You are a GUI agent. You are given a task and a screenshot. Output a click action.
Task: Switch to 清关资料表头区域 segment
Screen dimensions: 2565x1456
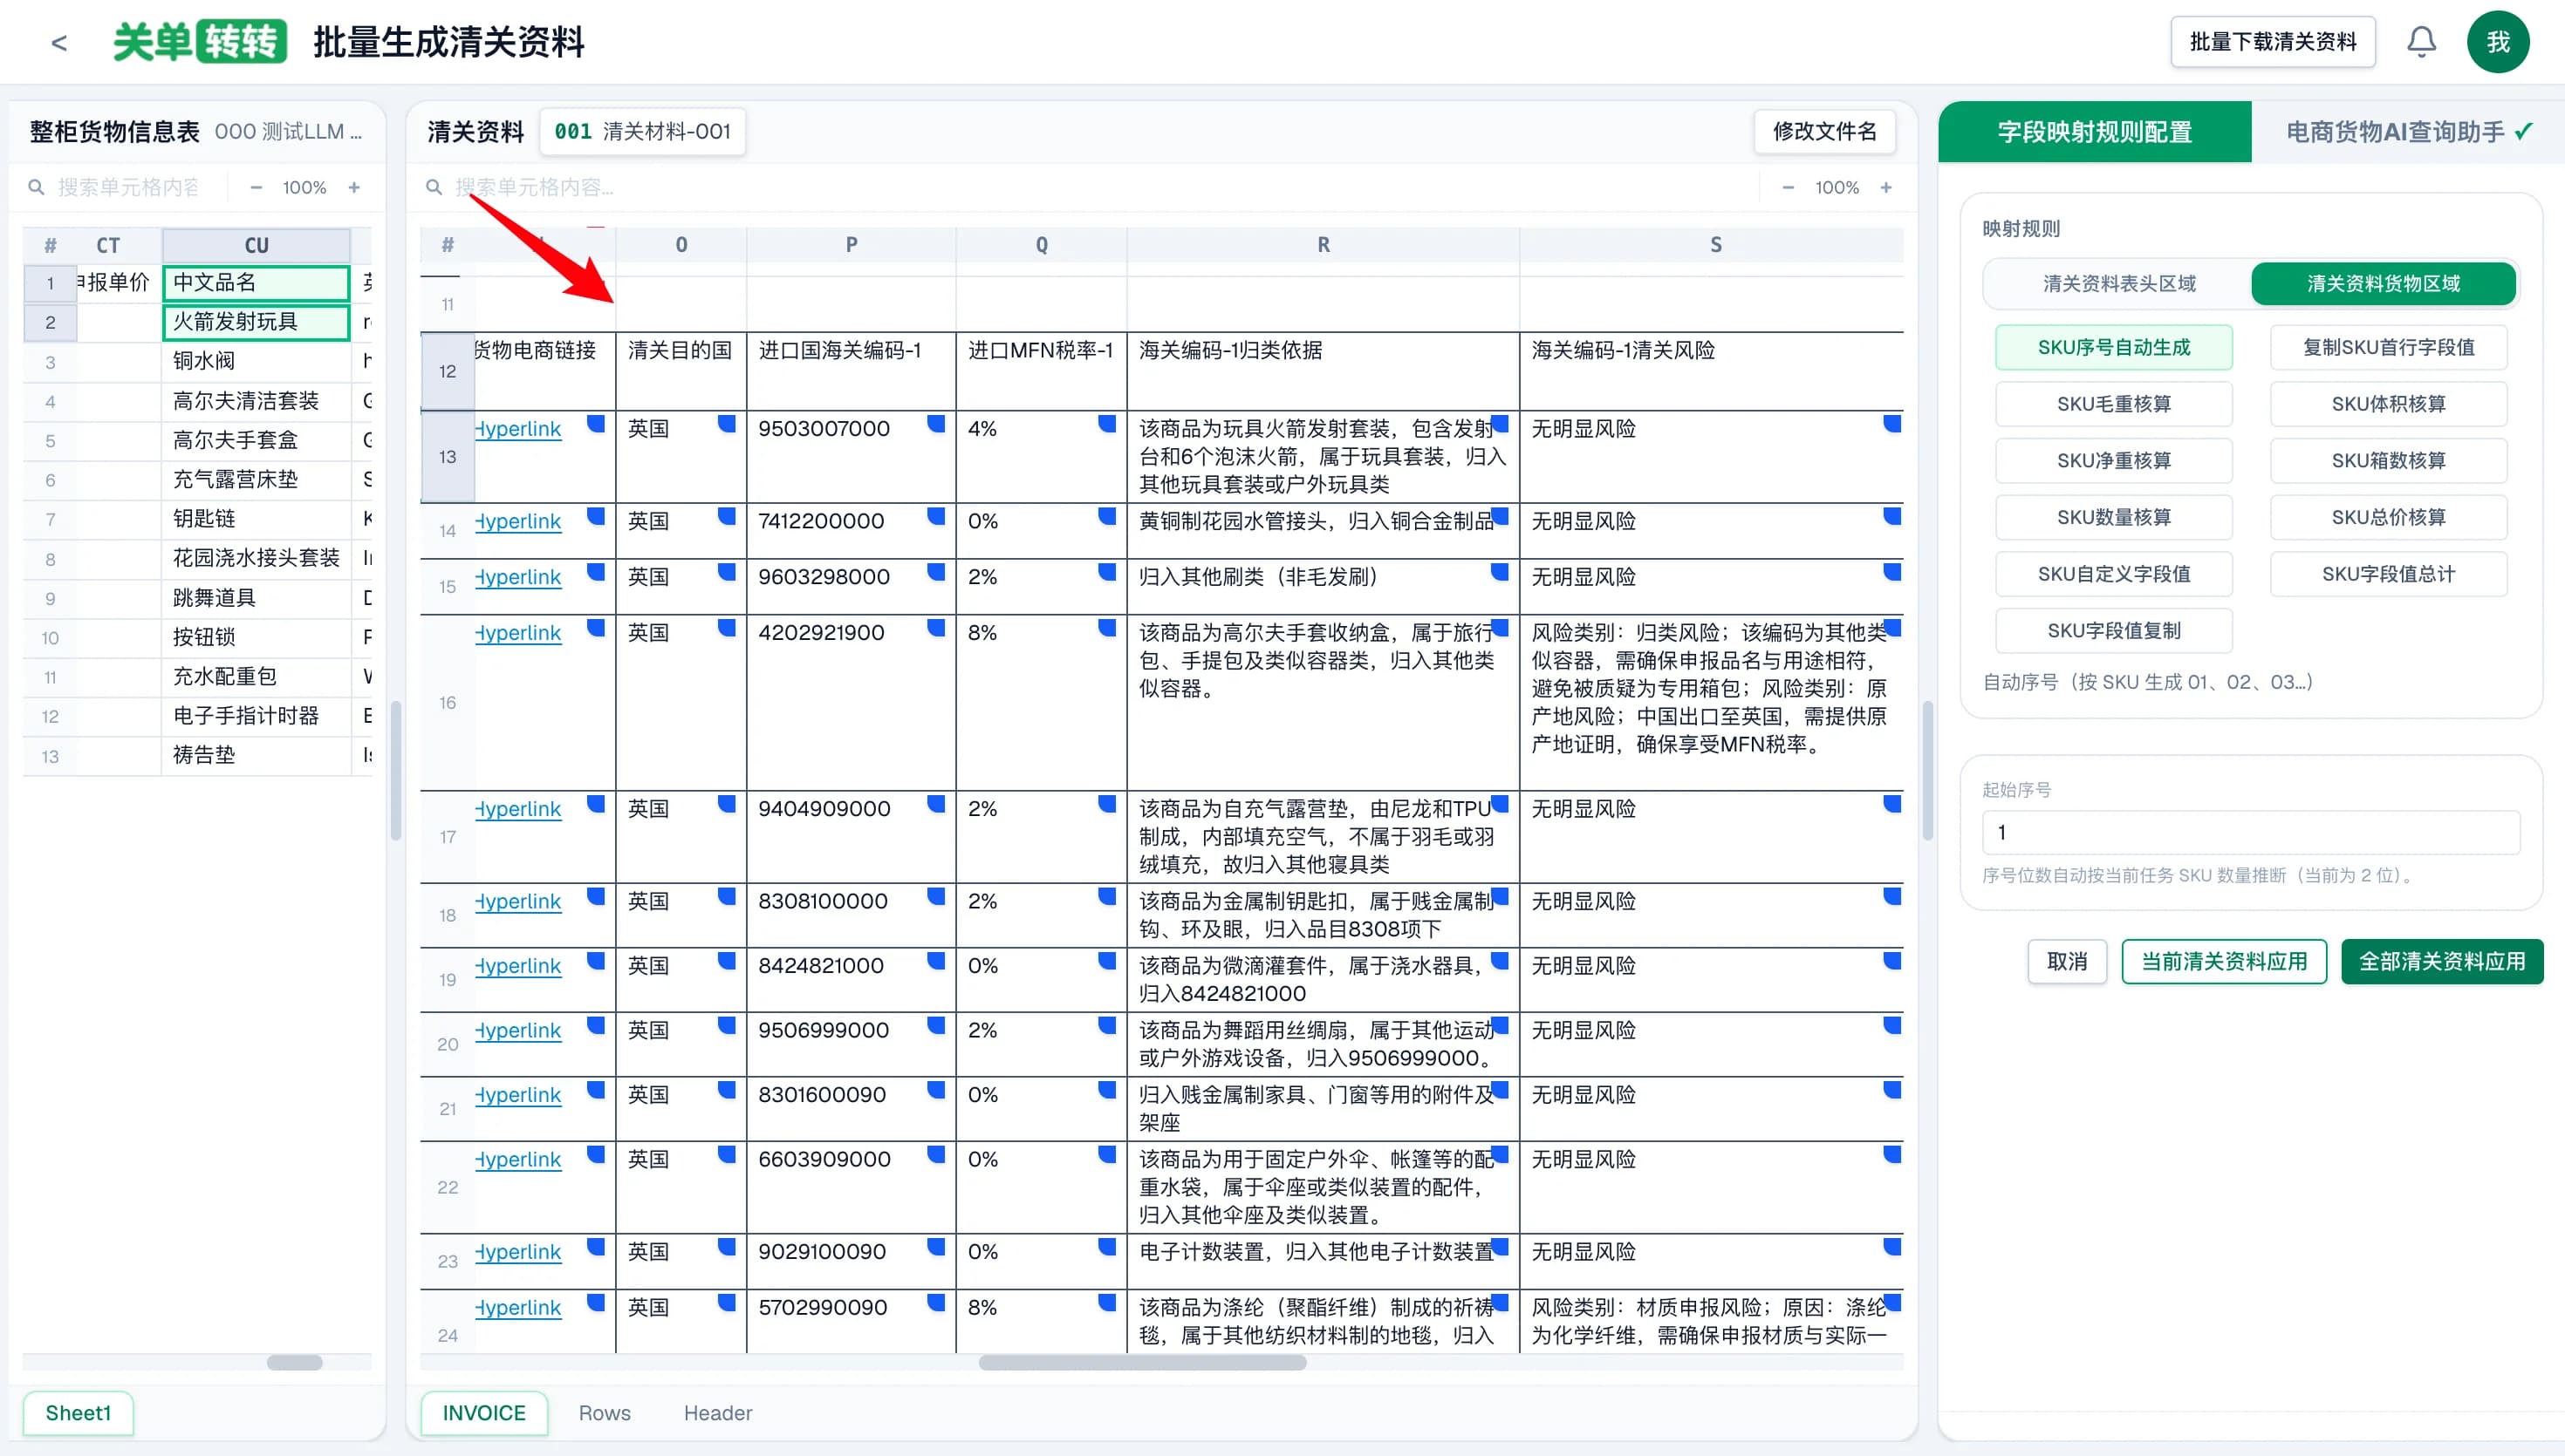click(x=2119, y=284)
